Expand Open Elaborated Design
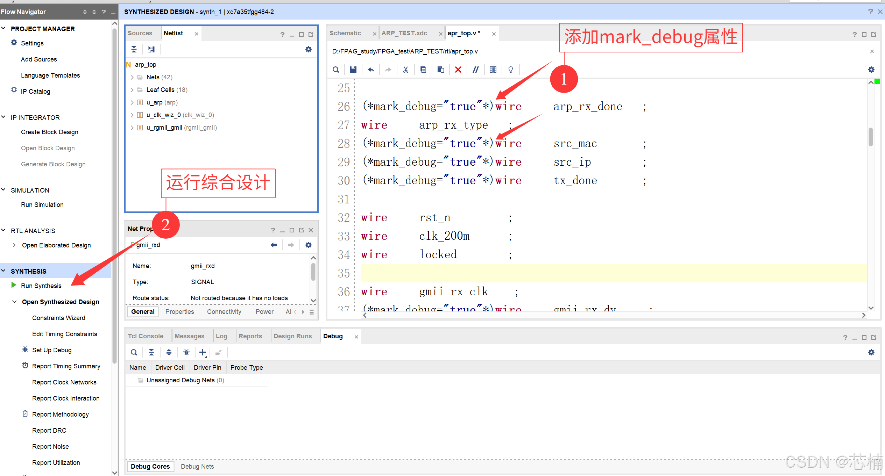 click(14, 245)
